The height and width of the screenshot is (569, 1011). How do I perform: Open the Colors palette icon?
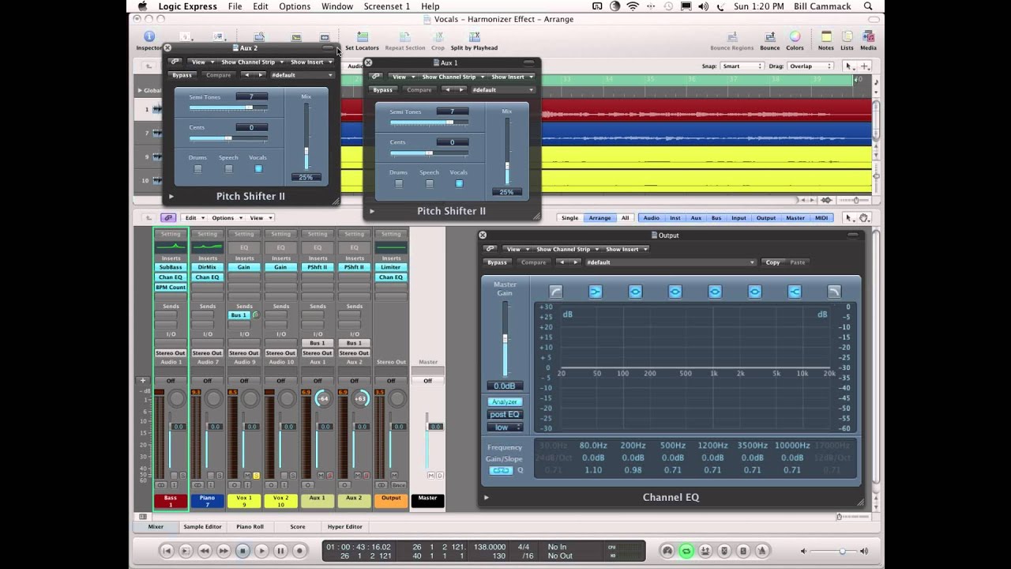click(x=795, y=37)
